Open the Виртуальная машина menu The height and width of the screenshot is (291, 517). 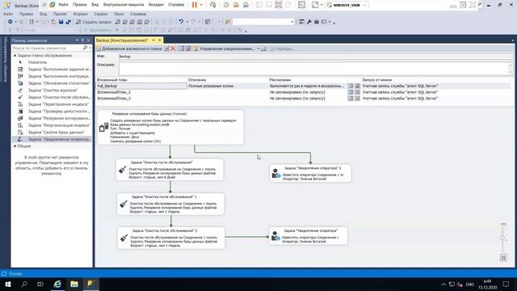point(124,5)
